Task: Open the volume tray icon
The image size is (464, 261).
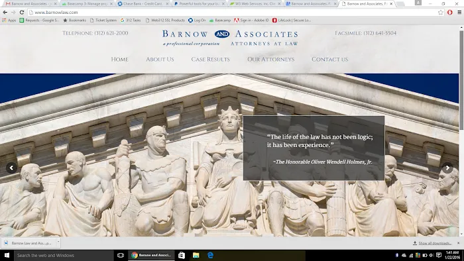Action: [x=431, y=256]
